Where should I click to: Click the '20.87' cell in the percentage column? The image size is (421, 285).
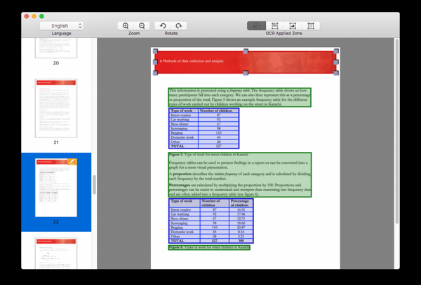(x=241, y=227)
